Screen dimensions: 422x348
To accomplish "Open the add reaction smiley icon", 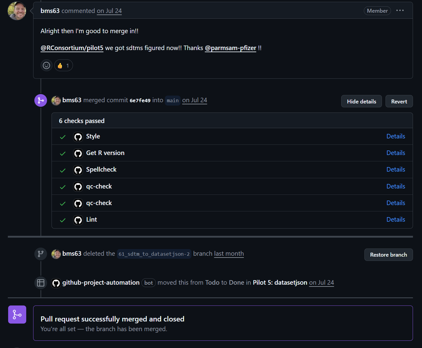I will (x=46, y=65).
